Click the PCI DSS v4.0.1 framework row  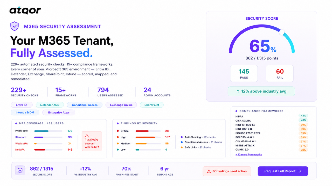(272, 137)
